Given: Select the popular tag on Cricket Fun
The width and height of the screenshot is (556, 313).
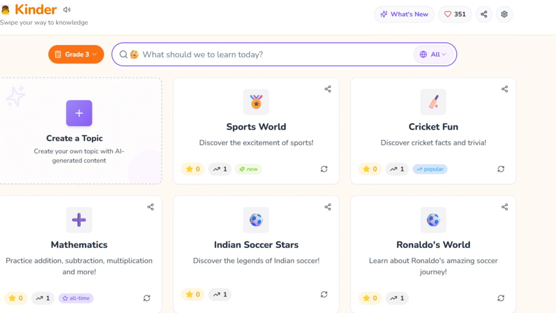Looking at the screenshot, I should click(430, 169).
